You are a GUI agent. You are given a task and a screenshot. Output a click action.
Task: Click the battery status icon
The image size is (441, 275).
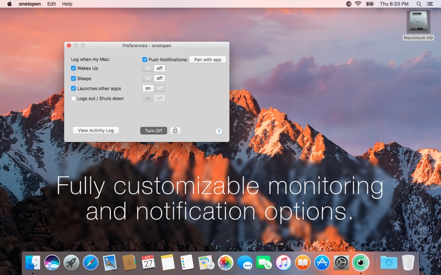370,4
